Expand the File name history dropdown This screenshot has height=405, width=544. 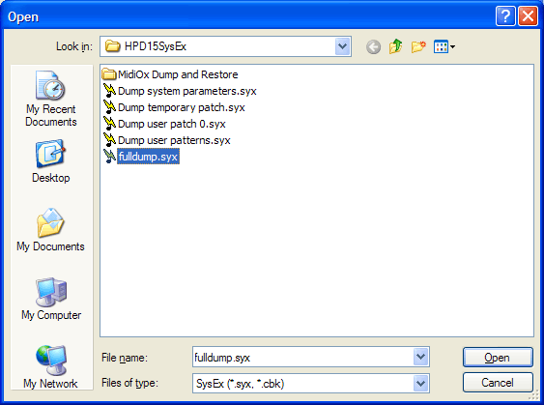[421, 357]
